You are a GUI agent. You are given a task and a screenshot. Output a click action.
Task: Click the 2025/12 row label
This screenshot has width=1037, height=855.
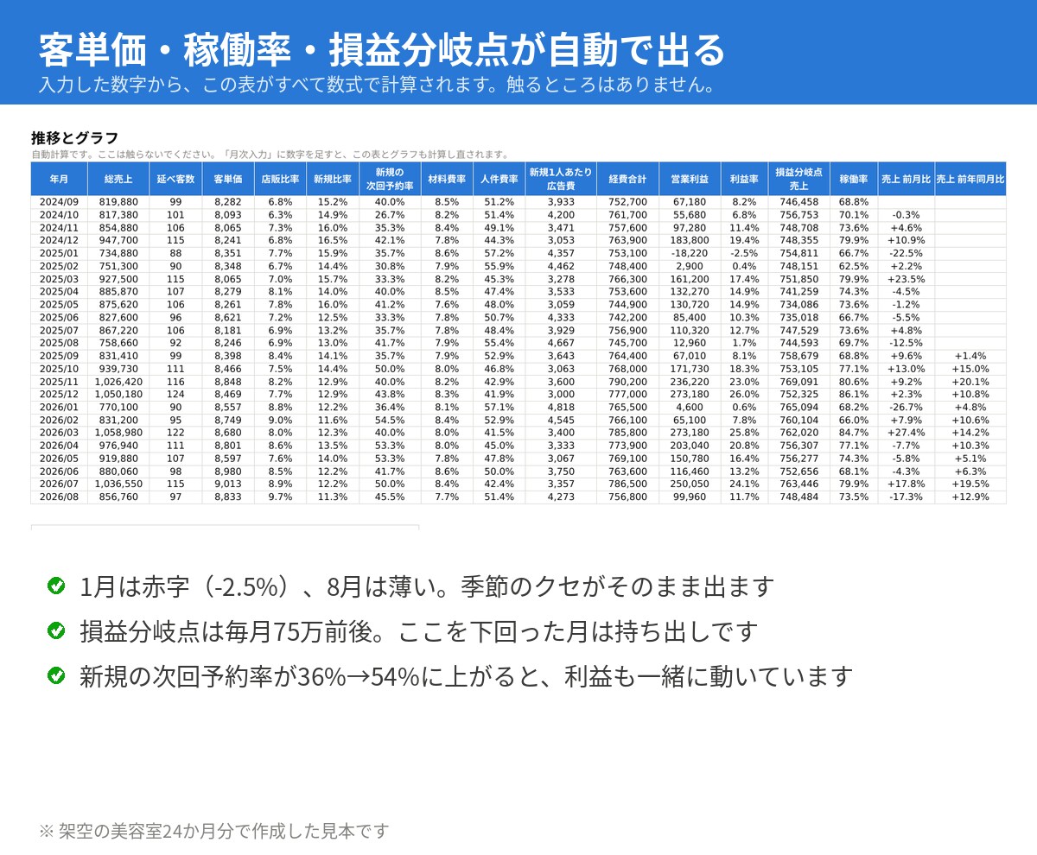[59, 395]
